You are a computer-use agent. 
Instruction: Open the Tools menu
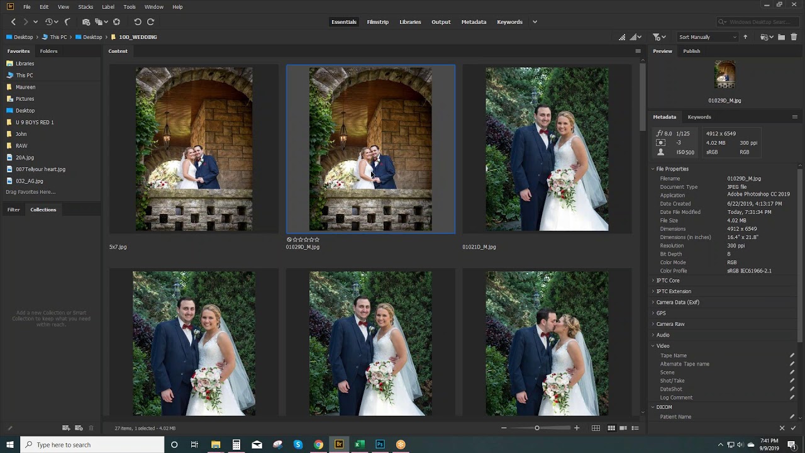(130, 7)
